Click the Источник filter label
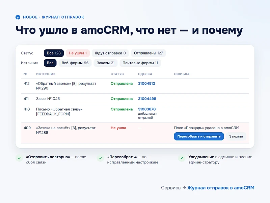The width and height of the screenshot is (270, 203). click(x=29, y=63)
